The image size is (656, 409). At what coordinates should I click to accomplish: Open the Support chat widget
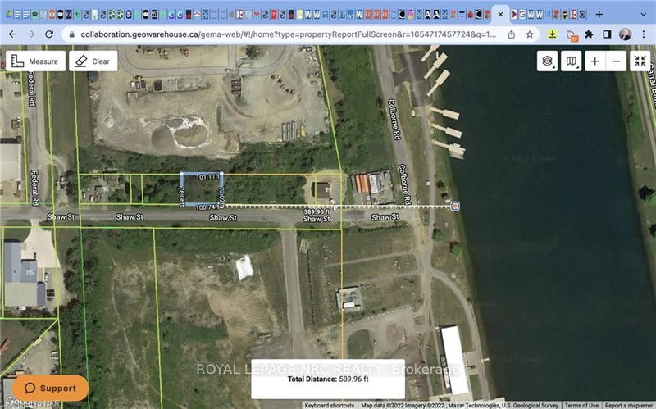point(50,388)
